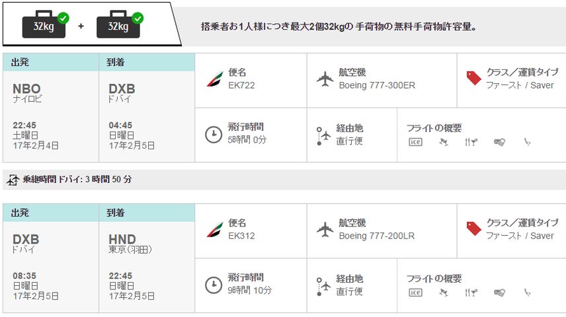The image size is (566, 317).
Task: Click the clock icon beside 9時間 10分
Action: (x=214, y=285)
